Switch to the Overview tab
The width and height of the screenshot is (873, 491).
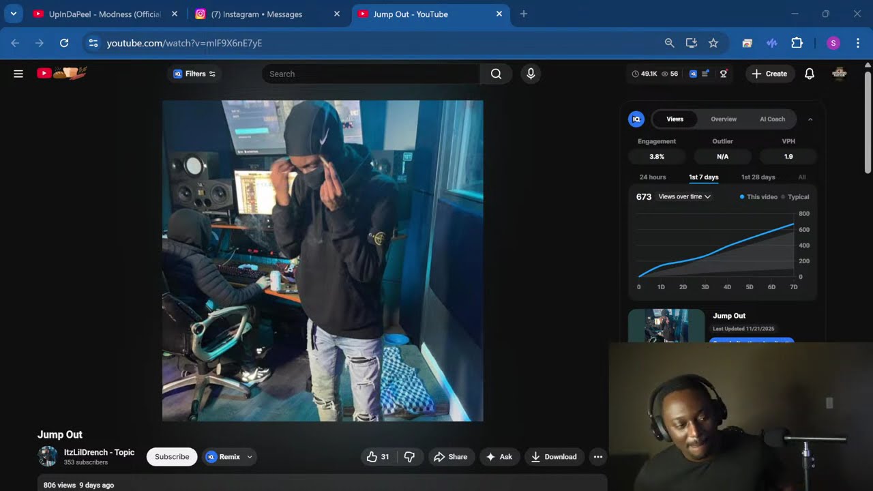[x=724, y=119]
